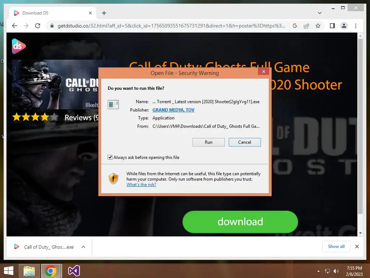Open a new tab with the plus button
This screenshot has height=278, width=370.
(104, 13)
